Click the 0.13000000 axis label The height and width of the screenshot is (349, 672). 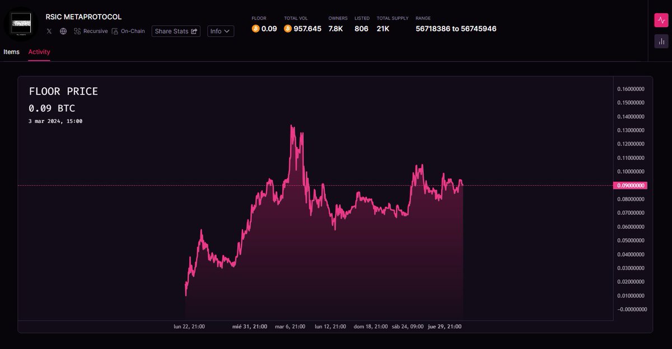point(632,130)
